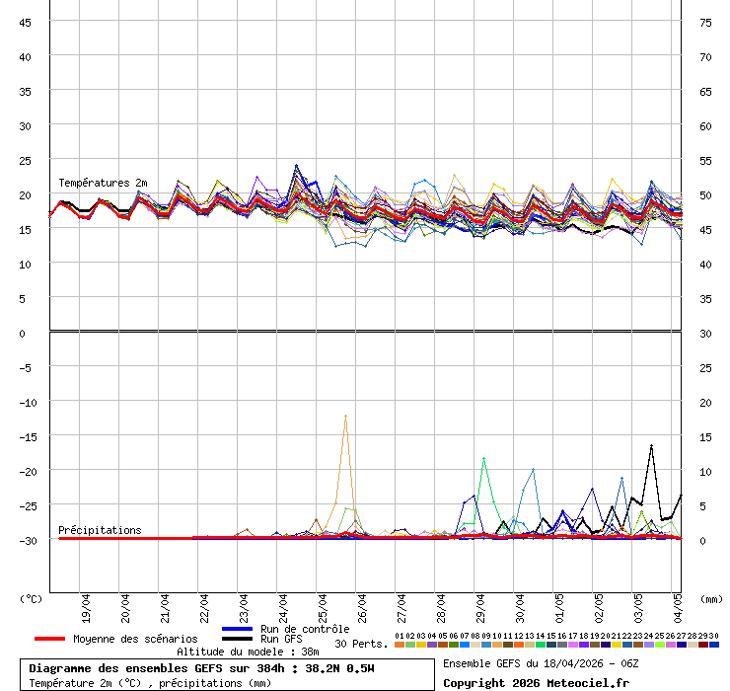The width and height of the screenshot is (730, 691).
Task: Click the 'Altitude du modele : 38m' text
Action: [248, 652]
